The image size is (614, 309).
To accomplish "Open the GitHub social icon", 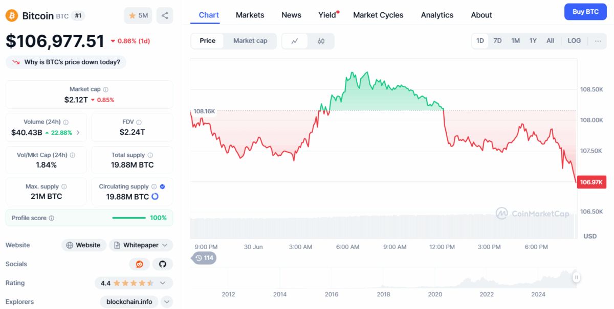I will 163,264.
